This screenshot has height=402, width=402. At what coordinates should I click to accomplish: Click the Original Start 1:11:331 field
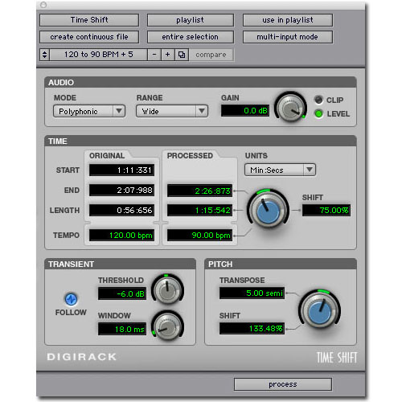coord(121,170)
